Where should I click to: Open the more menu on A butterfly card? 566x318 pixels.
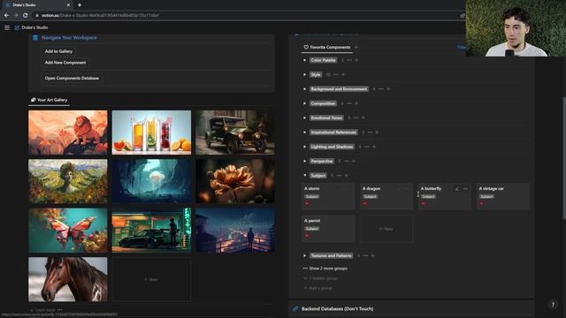(x=466, y=188)
